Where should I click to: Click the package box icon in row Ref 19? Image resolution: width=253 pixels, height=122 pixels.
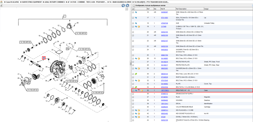[139, 27]
